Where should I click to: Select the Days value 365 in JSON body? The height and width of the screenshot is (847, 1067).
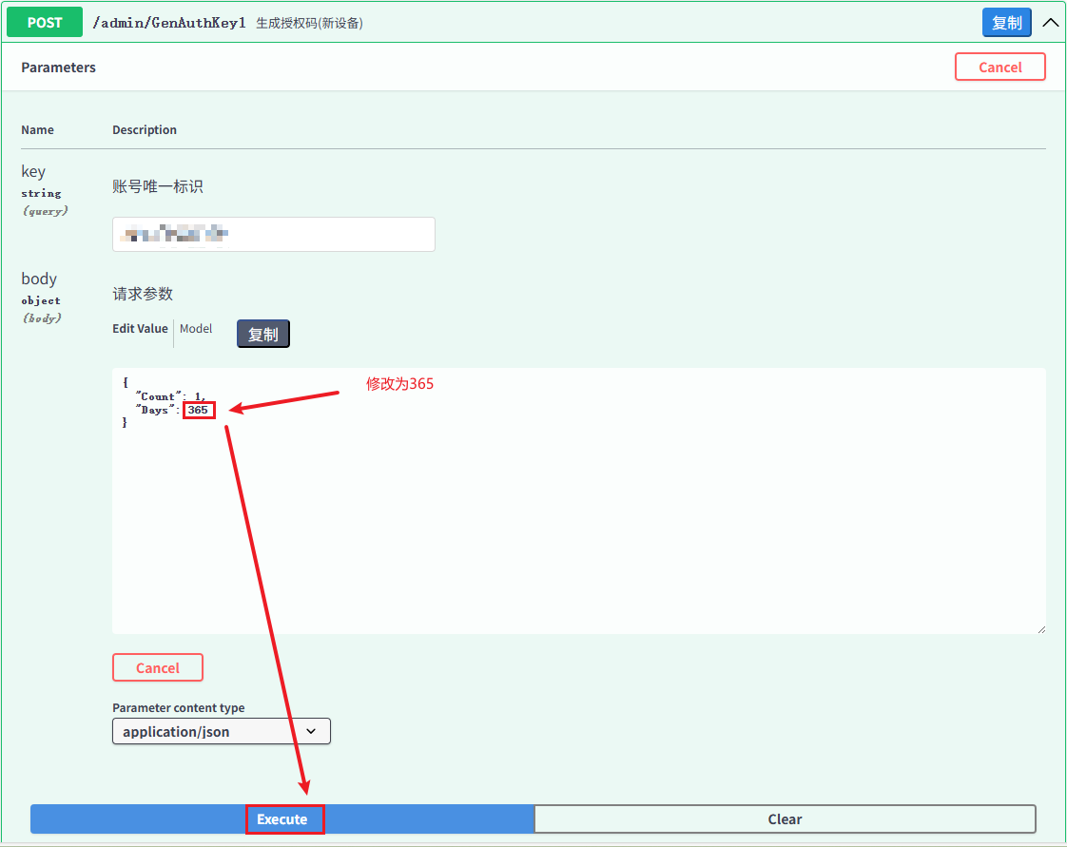click(198, 409)
